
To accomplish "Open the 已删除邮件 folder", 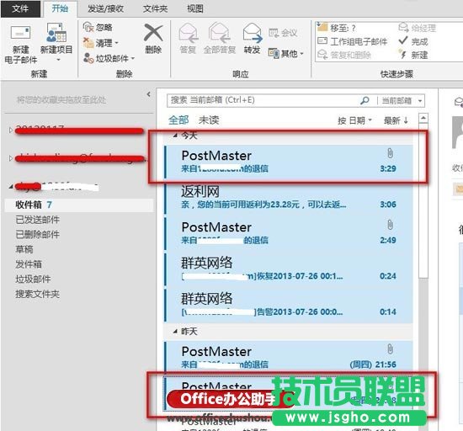I will (x=38, y=235).
